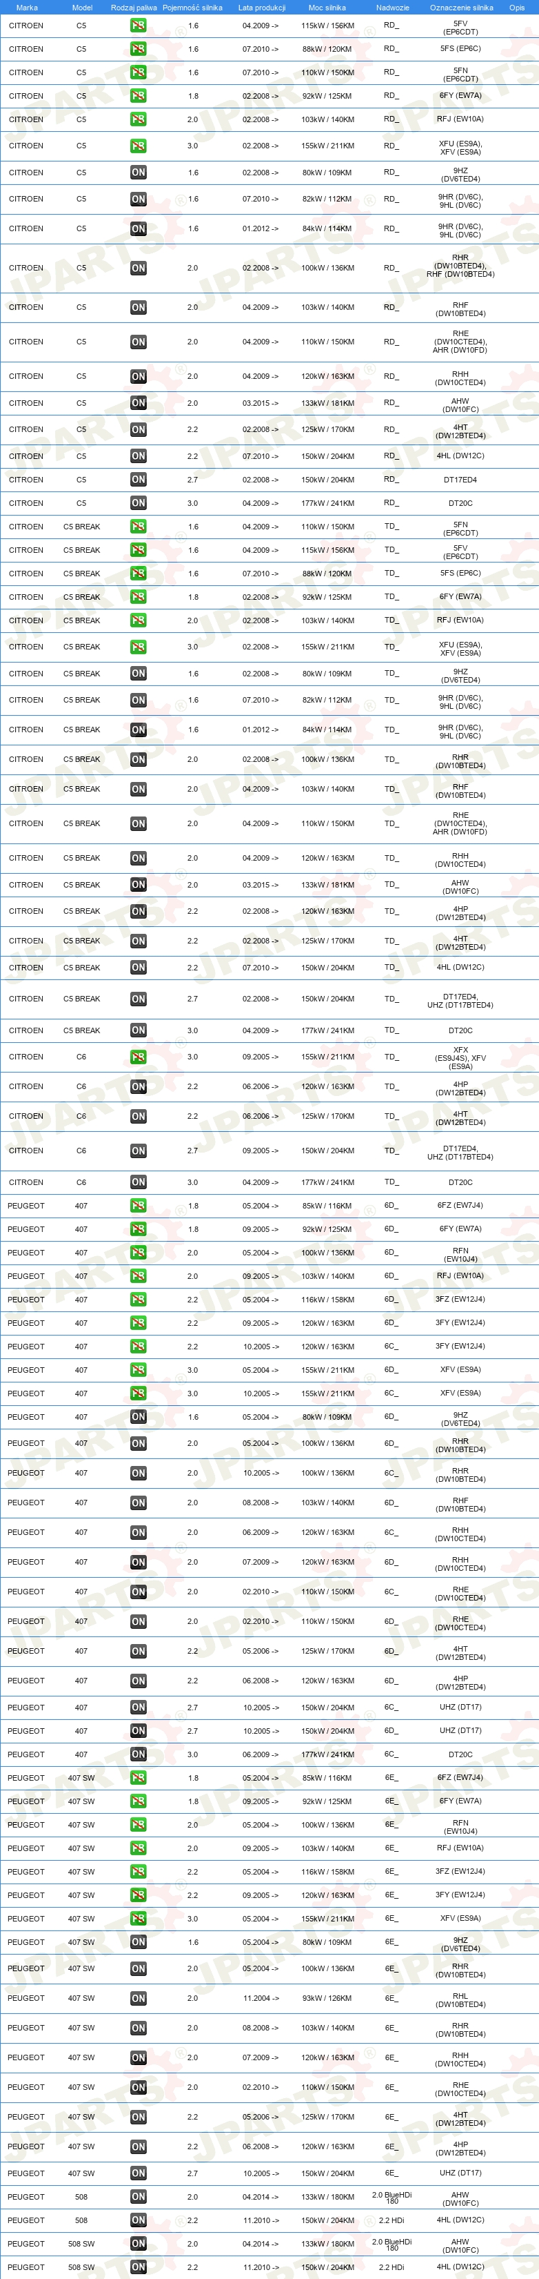This screenshot has height=2279, width=539.
Task: Select 'RHR (DW10BTED4), RHF (DW10BTED4)' engine cell
Action: (460, 266)
